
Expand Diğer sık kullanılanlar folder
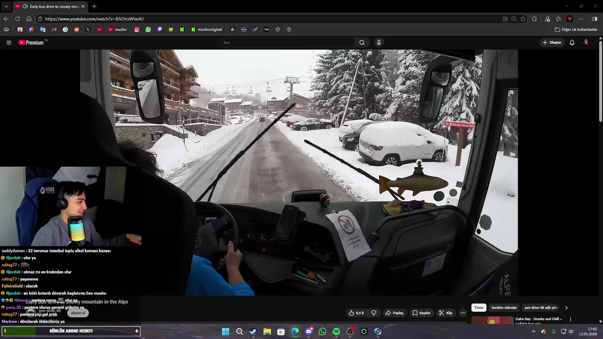point(576,29)
